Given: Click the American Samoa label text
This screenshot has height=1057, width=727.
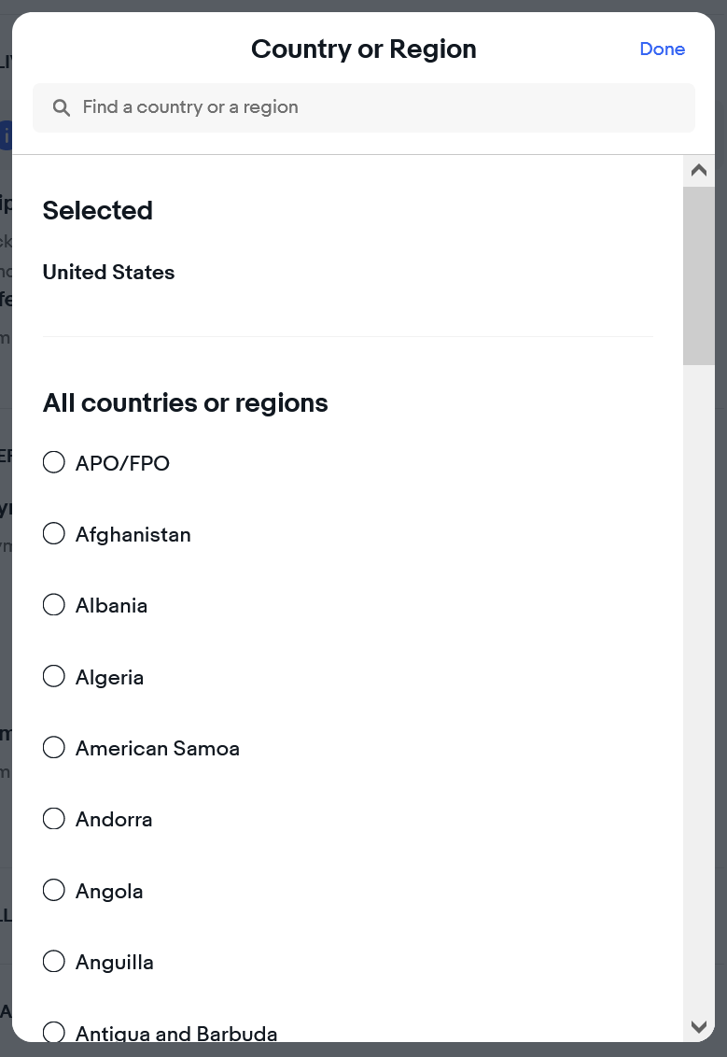Looking at the screenshot, I should 158,748.
